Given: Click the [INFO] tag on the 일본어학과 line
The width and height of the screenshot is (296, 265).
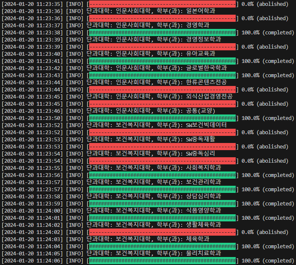Looking at the screenshot, I should point(75,11).
